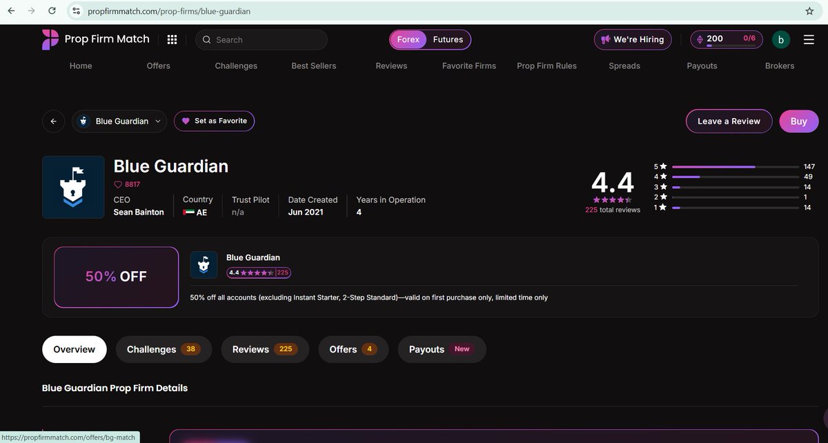828x443 pixels.
Task: Open the Offers nav item
Action: click(158, 66)
